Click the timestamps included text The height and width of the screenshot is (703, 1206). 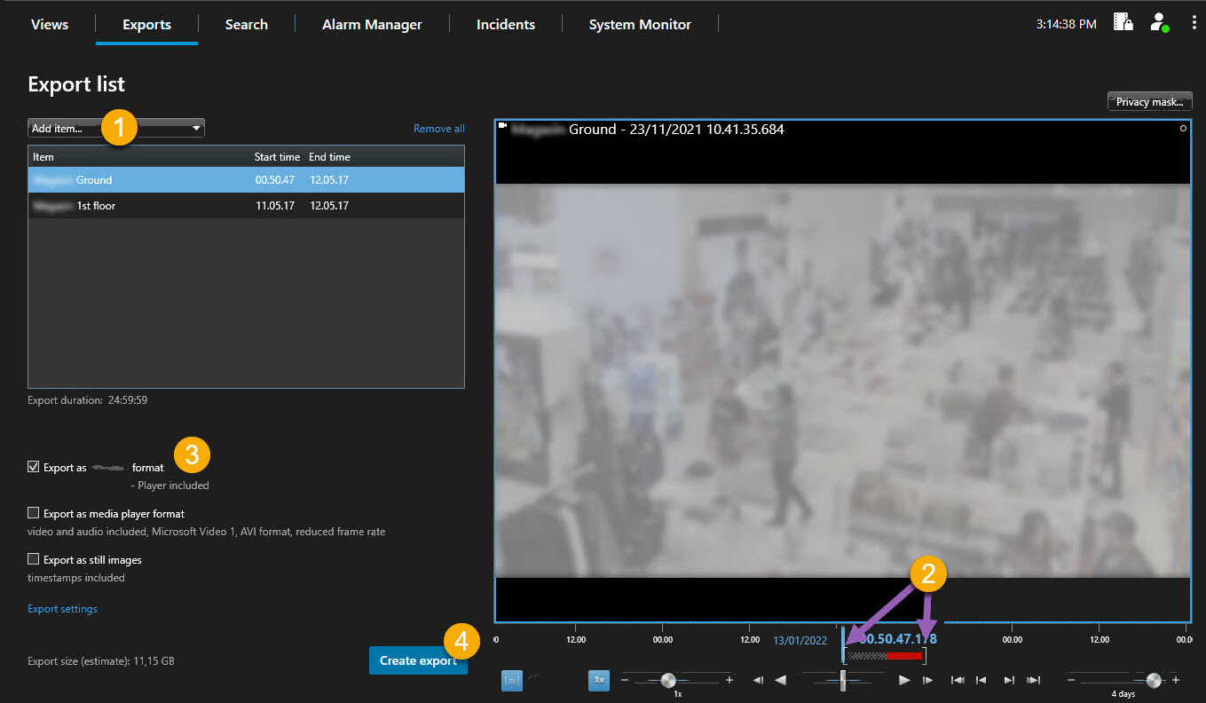click(76, 578)
